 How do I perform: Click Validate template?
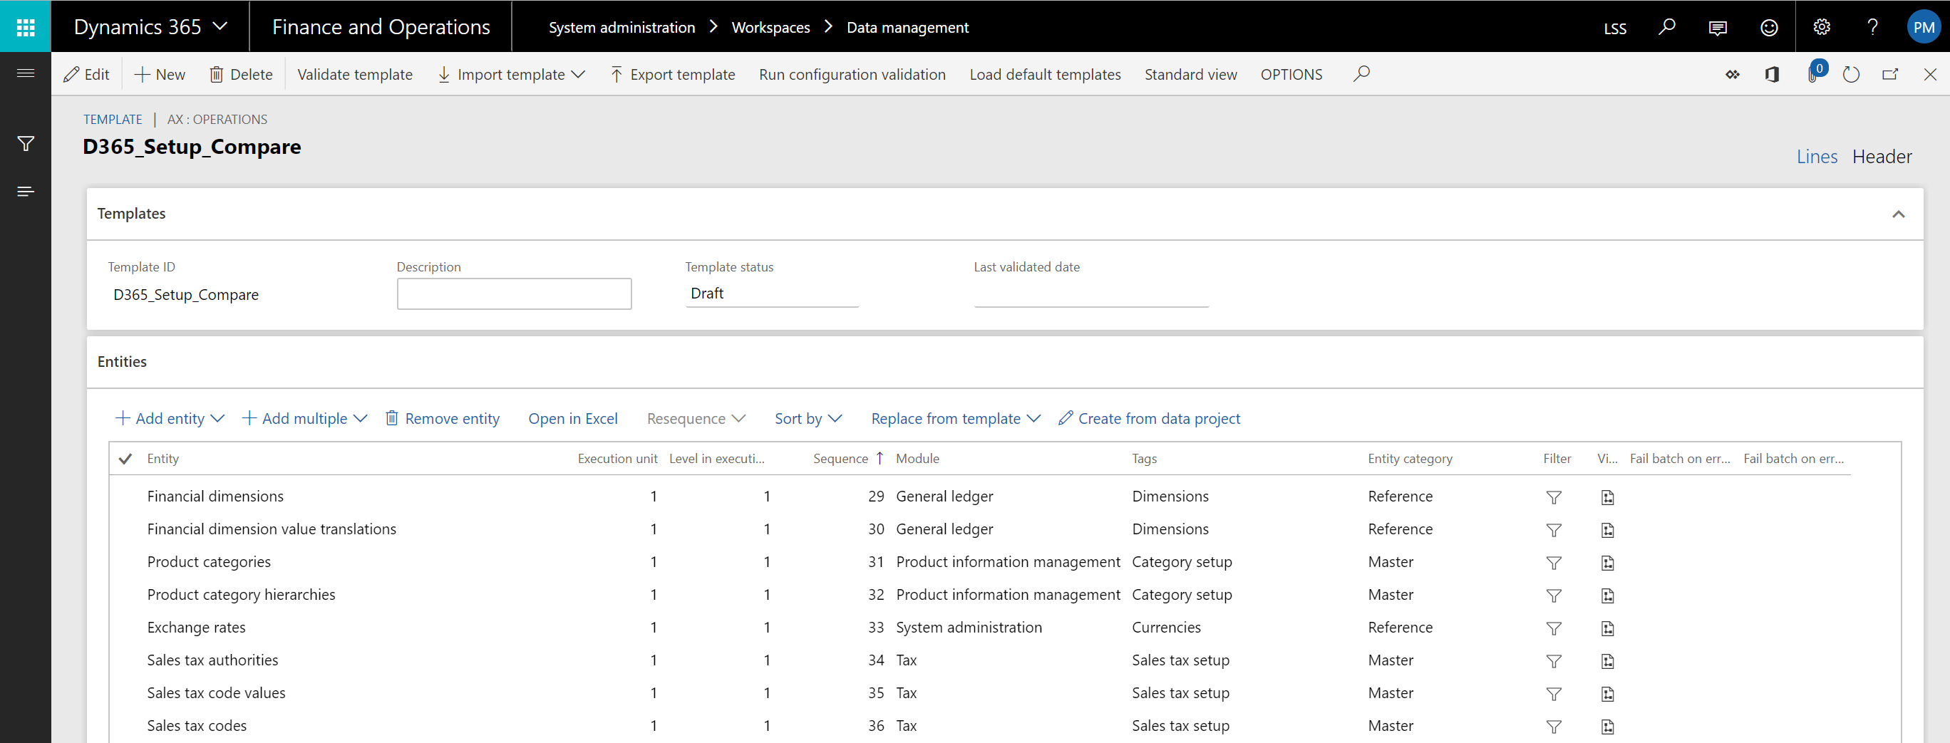pos(354,74)
